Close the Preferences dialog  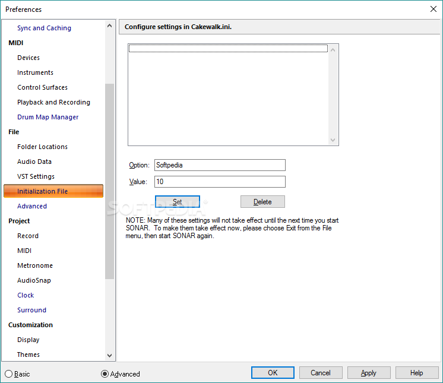click(433, 9)
